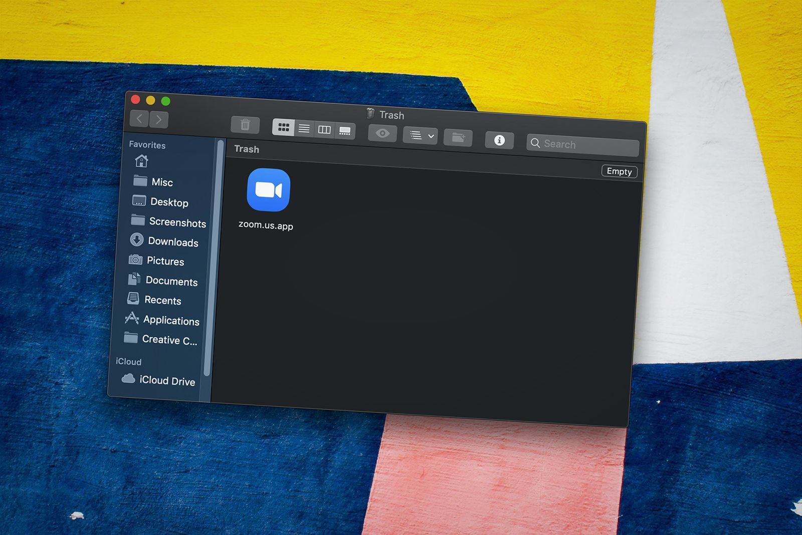802x535 pixels.
Task: Switch to gallery view
Action: [345, 131]
